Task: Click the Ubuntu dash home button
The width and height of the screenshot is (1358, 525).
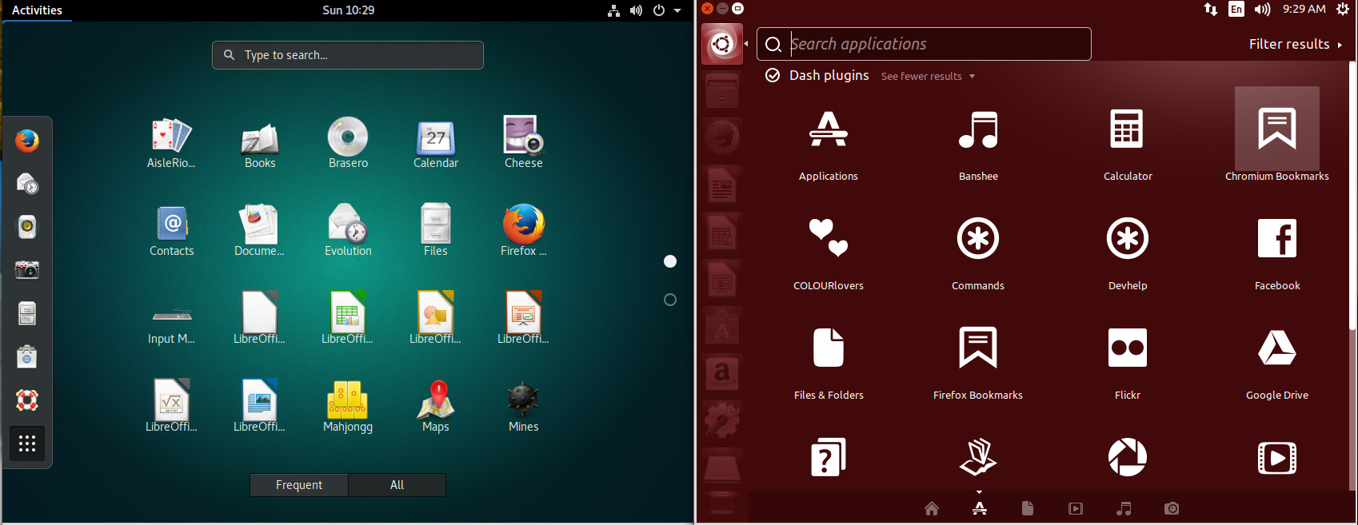Action: (x=722, y=43)
